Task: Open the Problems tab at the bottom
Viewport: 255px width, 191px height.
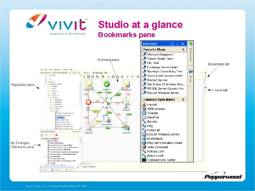Action: click(70, 170)
